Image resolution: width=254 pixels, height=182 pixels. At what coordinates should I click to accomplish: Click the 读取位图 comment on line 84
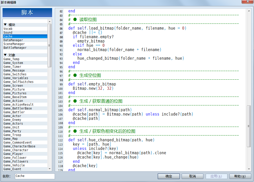[x=88, y=20]
